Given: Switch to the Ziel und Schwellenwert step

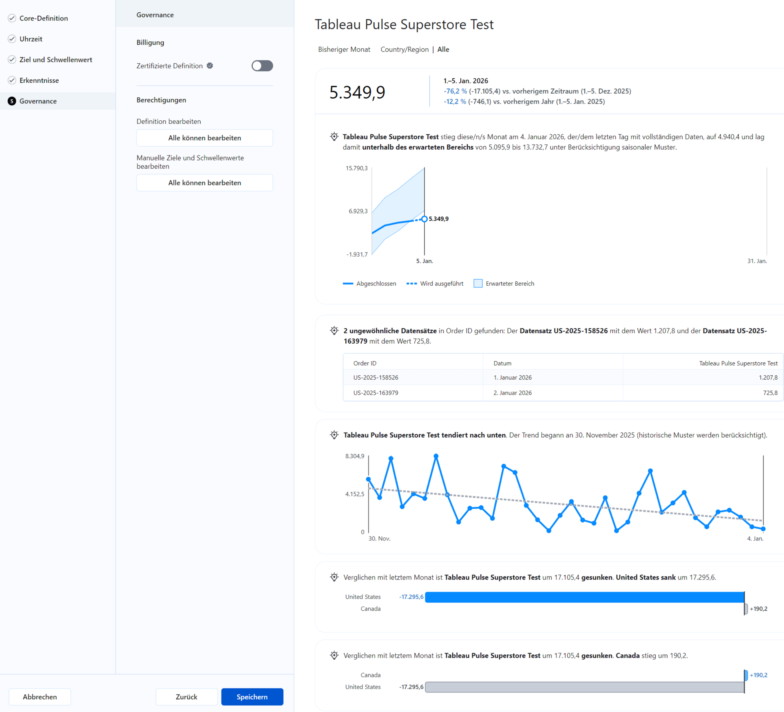Looking at the screenshot, I should (x=56, y=59).
